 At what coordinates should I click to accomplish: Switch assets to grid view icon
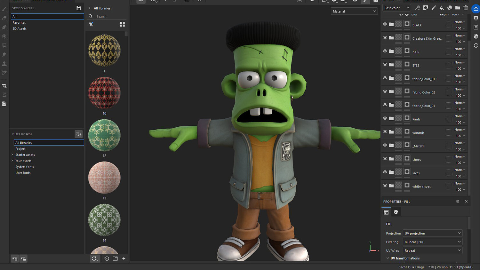point(122,24)
